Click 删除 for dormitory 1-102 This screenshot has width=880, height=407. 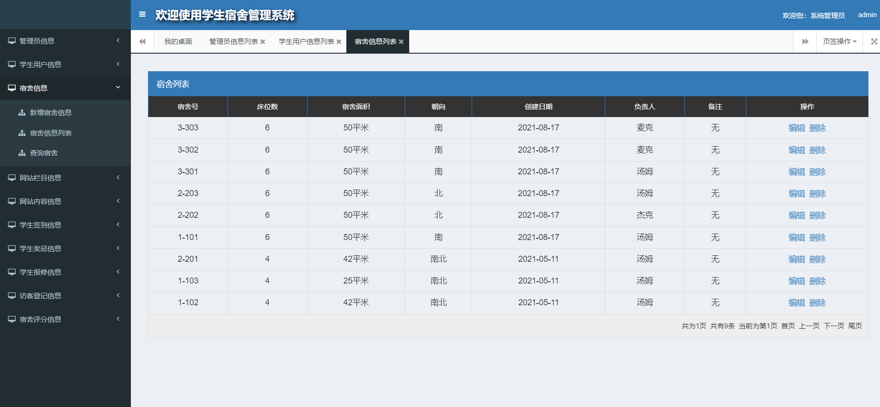(818, 303)
